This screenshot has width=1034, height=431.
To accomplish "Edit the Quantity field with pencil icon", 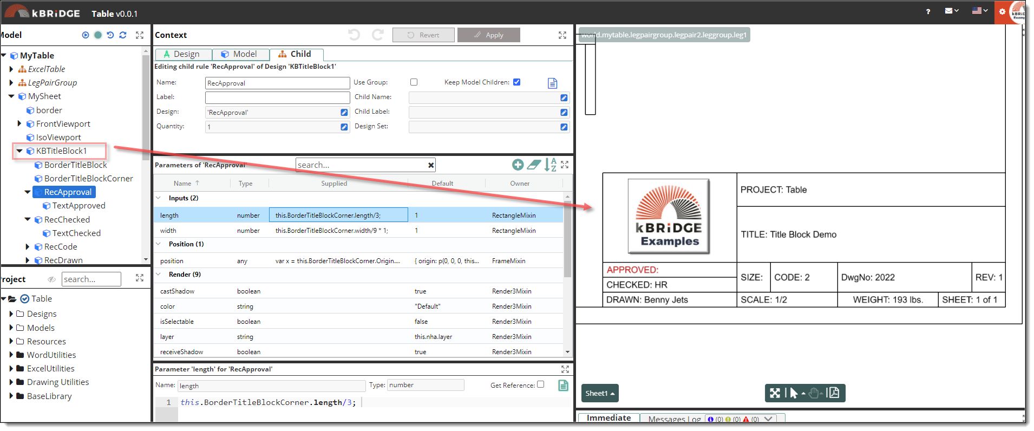I will (344, 127).
